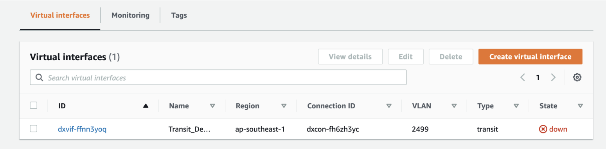The image size is (606, 149).
Task: Open table preferences gear icon
Action: pyautogui.click(x=577, y=77)
